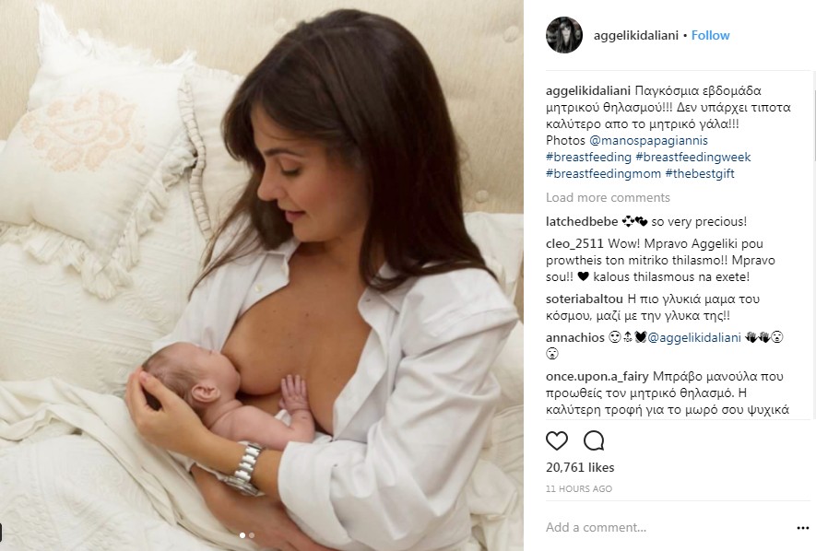
Task: Like the post with the heart icon
Action: [x=556, y=440]
